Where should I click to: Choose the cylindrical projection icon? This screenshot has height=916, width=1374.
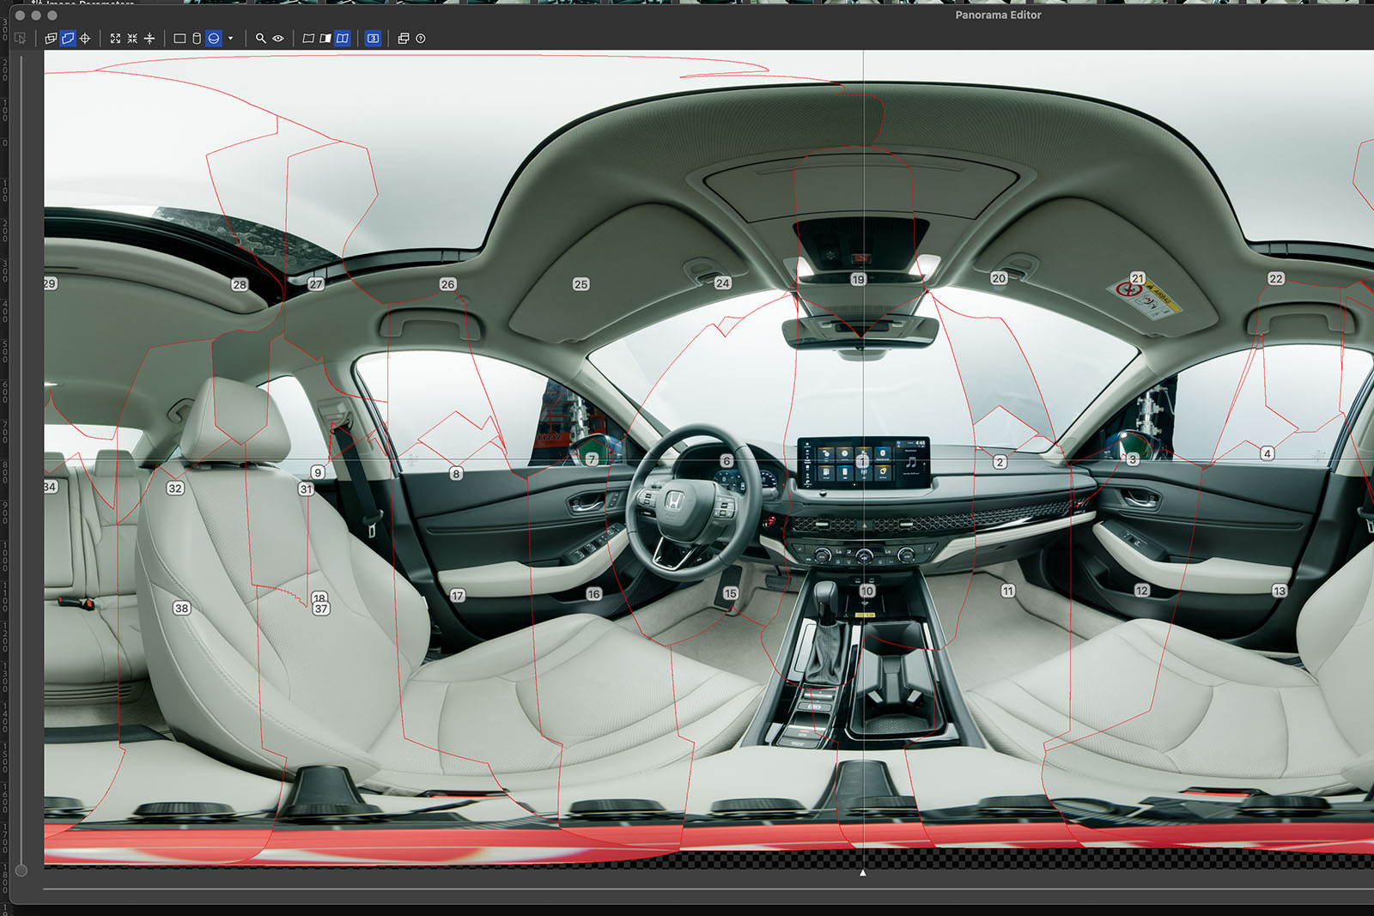click(x=197, y=38)
